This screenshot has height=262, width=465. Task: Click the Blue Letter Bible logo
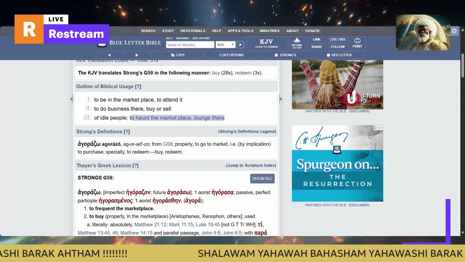pos(129,43)
